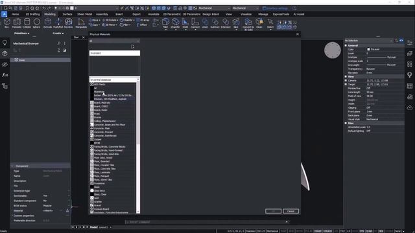Activate the Push/Pull tool
The height and width of the screenshot is (233, 415).
coord(58,23)
